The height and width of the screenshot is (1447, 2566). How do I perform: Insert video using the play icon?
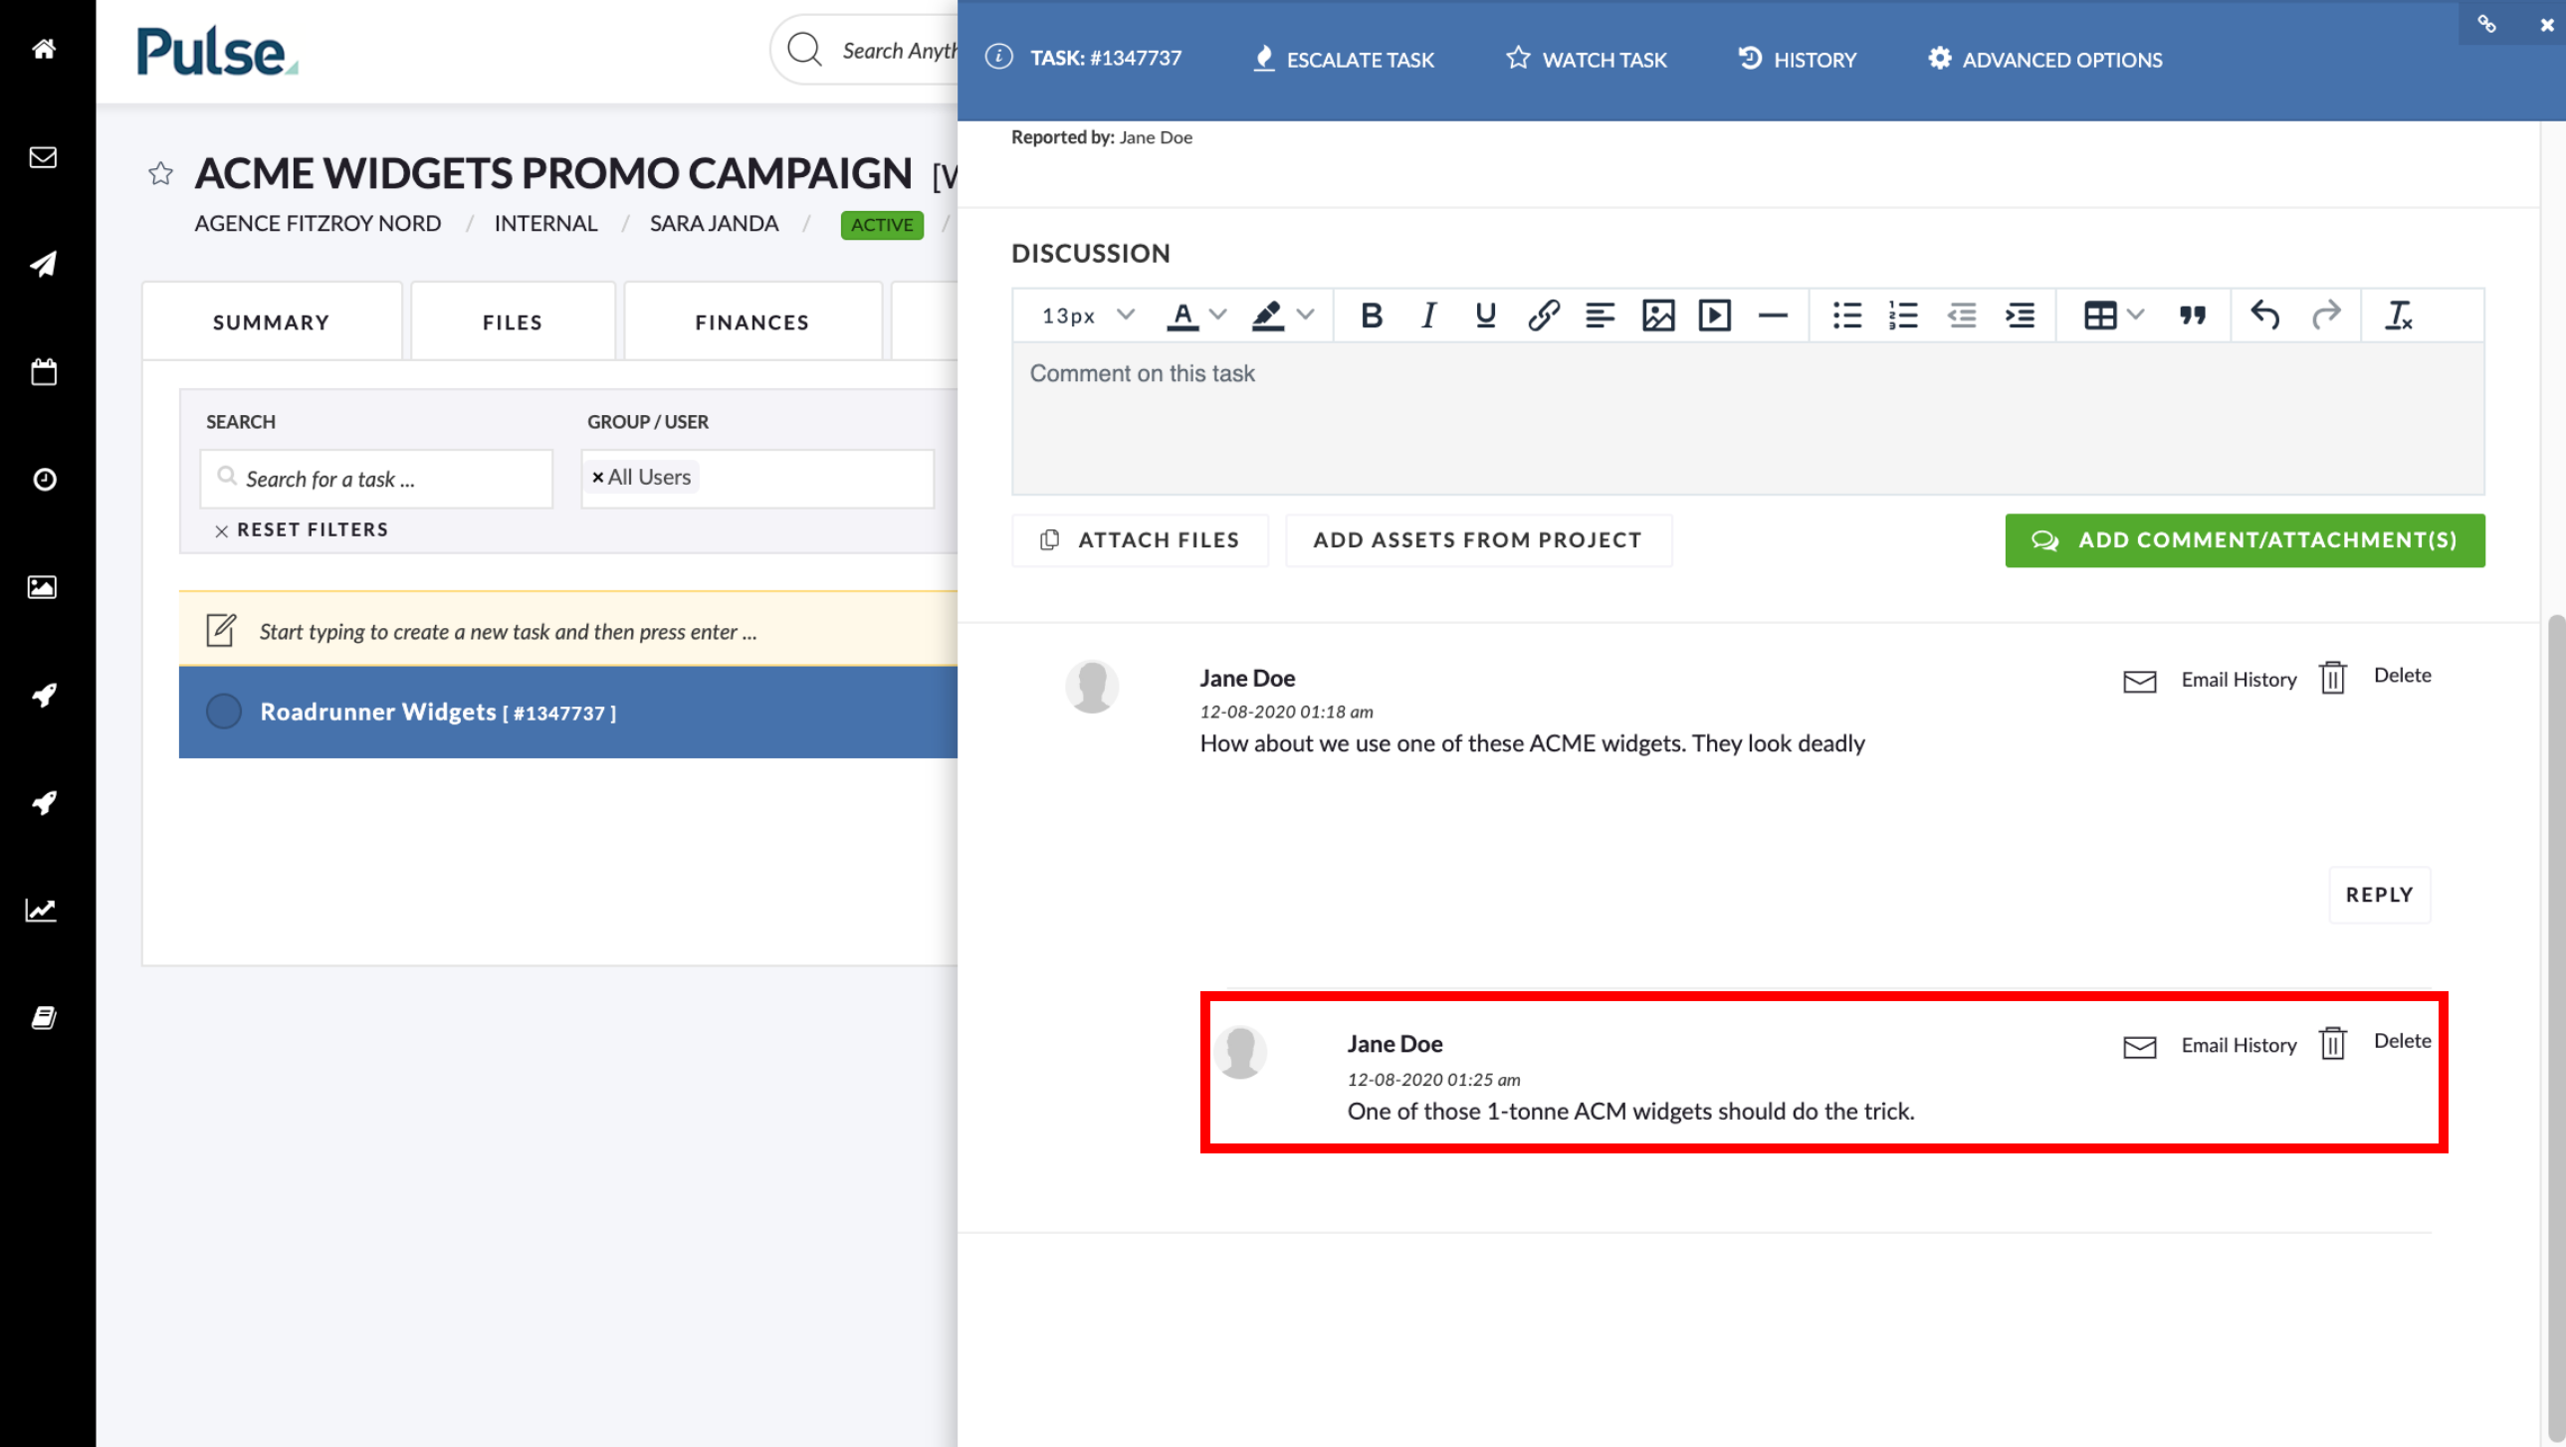(1714, 315)
